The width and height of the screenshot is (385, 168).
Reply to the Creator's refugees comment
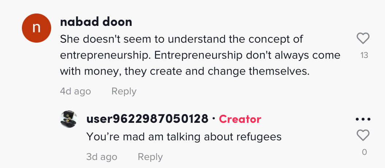pyautogui.click(x=150, y=157)
